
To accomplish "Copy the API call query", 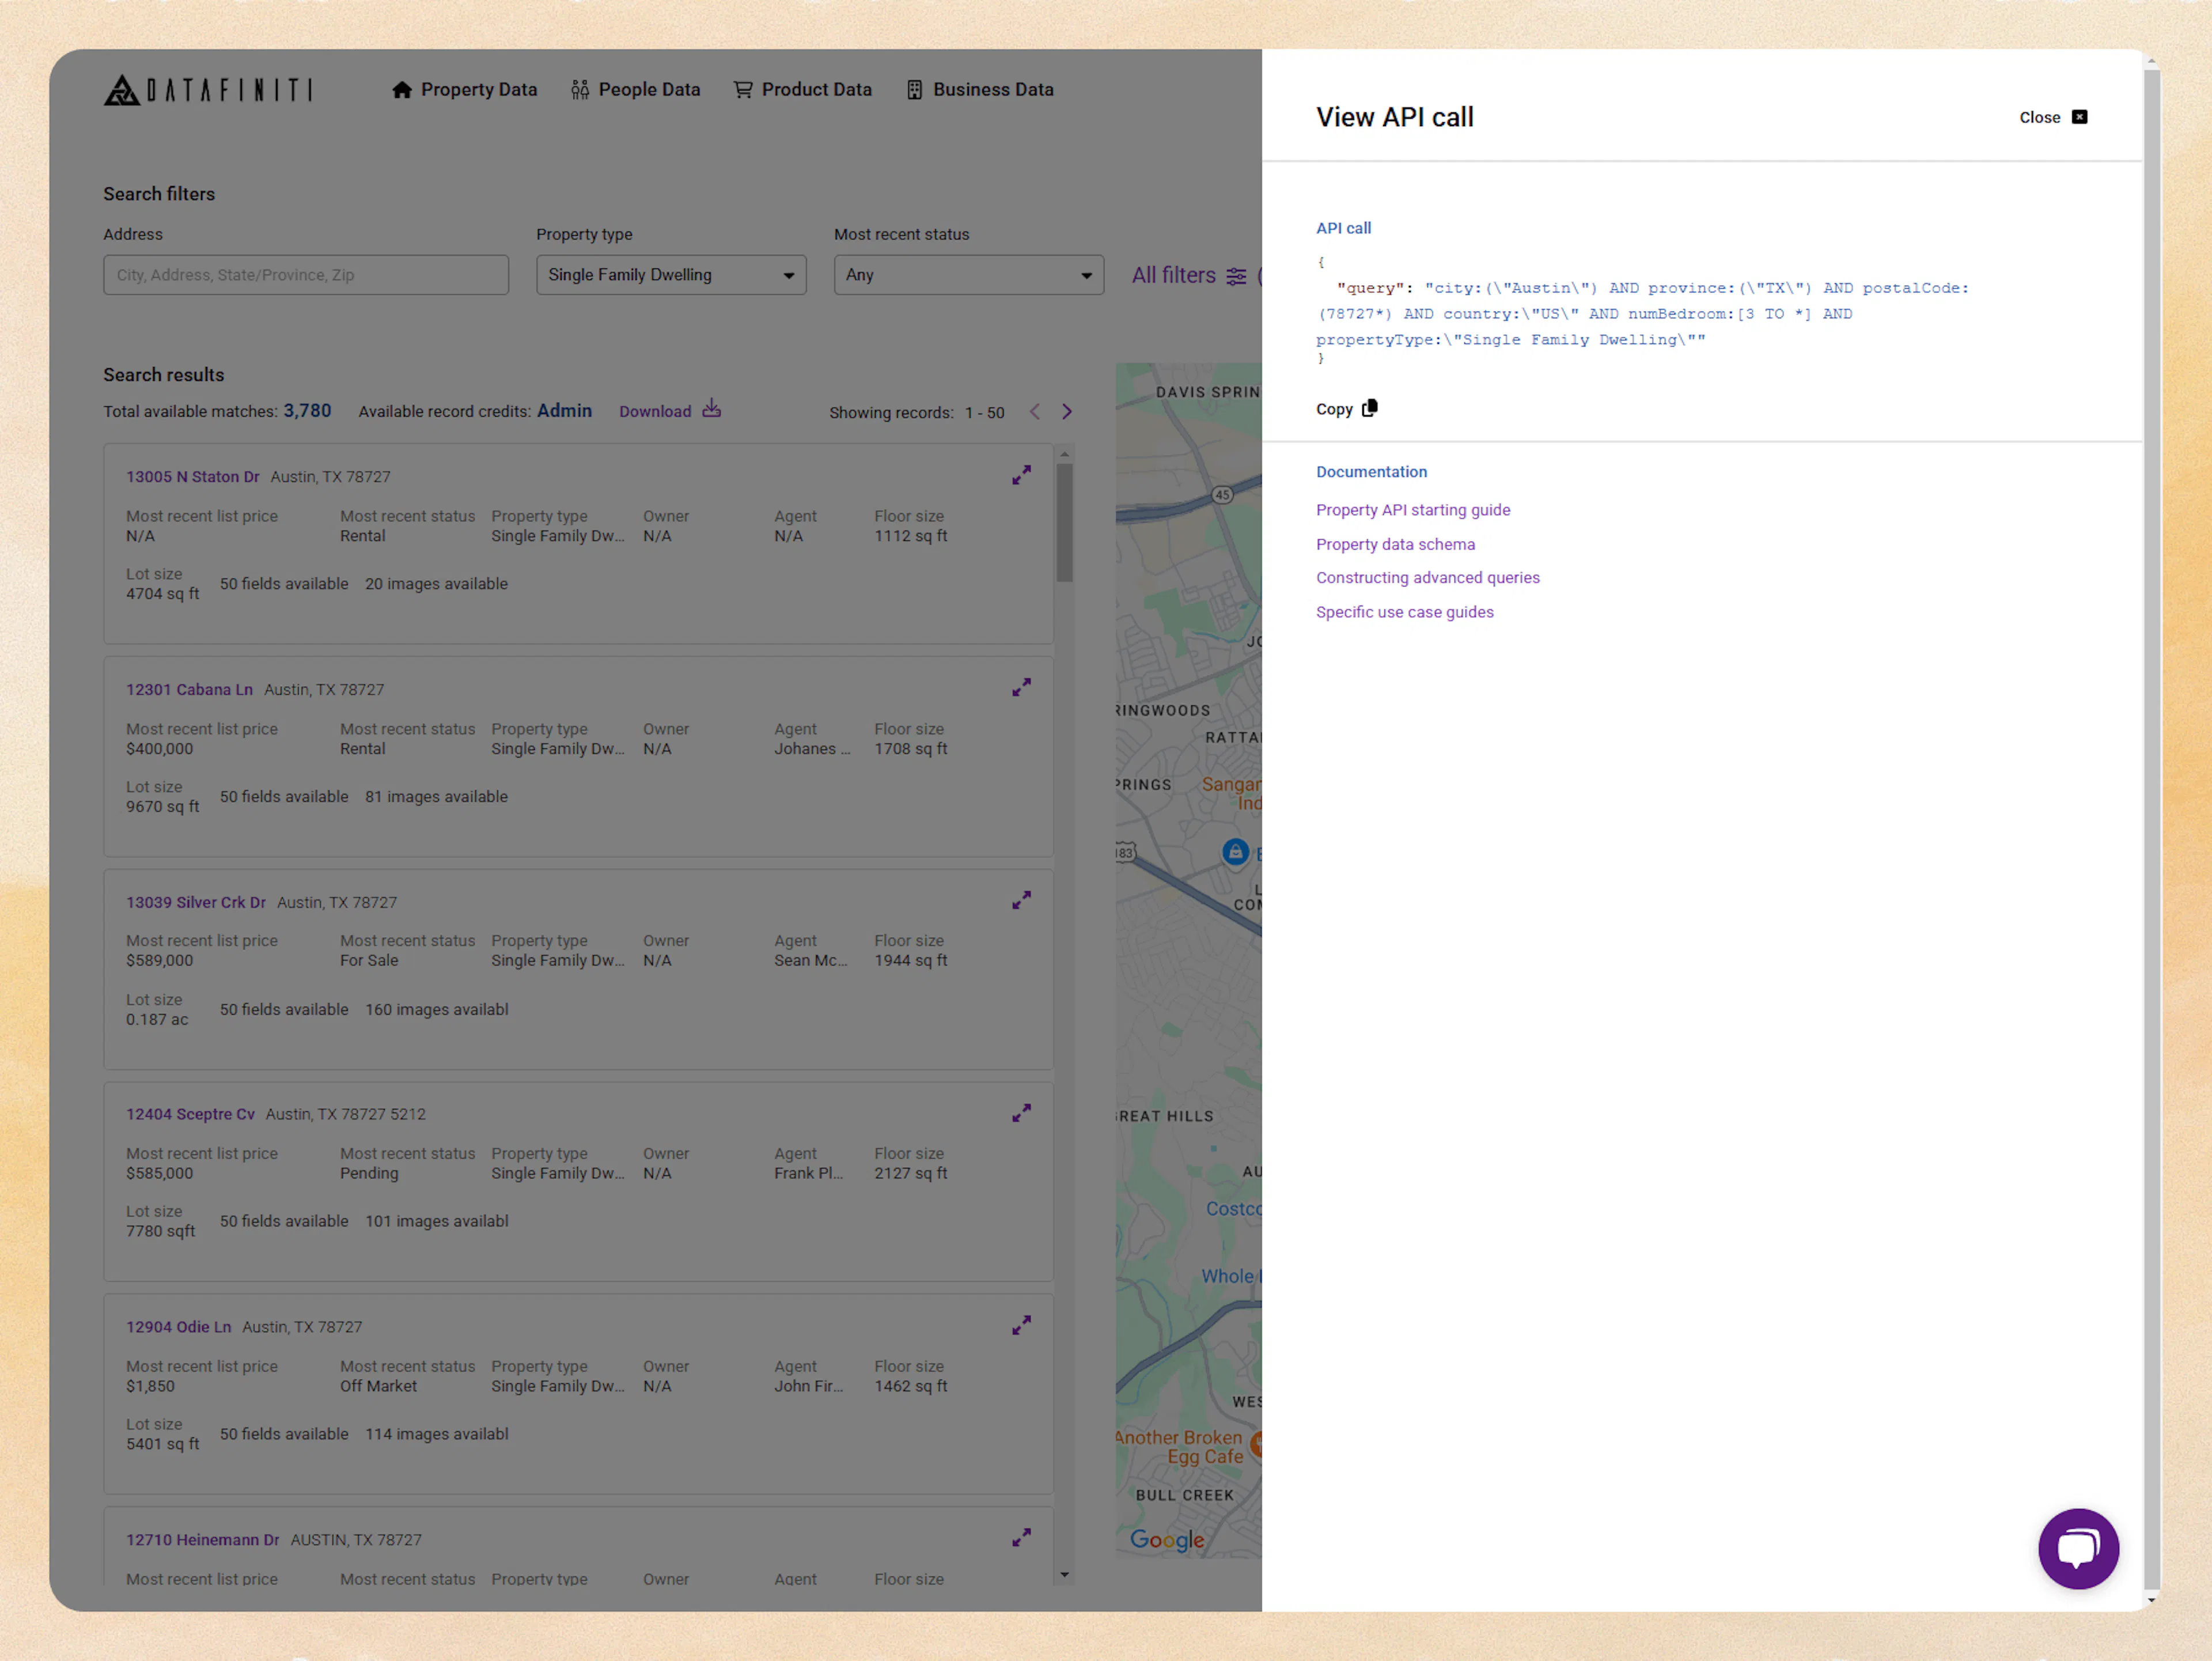I will pos(1346,408).
